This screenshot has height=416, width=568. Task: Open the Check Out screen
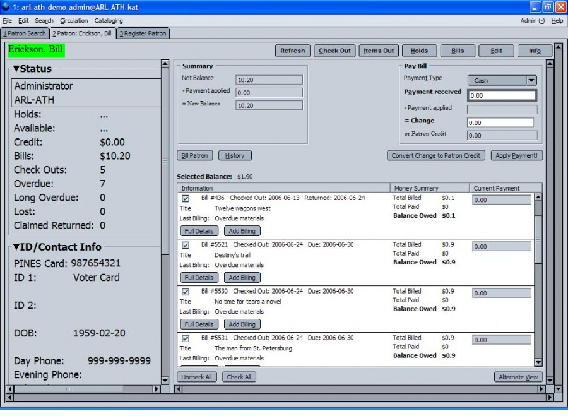(334, 51)
